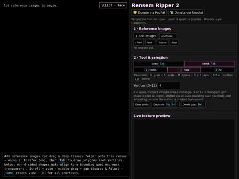Activate the Select tool mode
This screenshot has width=239, height=179.
pyautogui.click(x=209, y=64)
